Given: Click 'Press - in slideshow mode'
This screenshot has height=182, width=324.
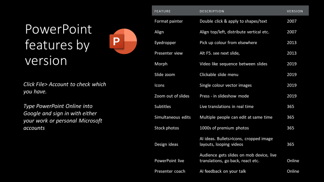Looking at the screenshot, I should click(224, 96).
